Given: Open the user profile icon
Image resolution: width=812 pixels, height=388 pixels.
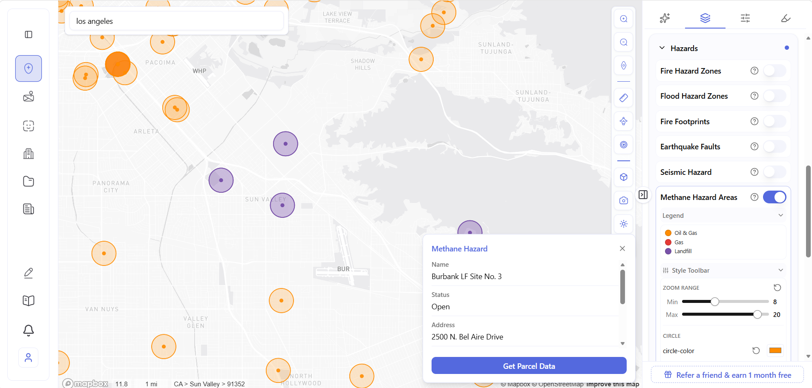Looking at the screenshot, I should (29, 358).
